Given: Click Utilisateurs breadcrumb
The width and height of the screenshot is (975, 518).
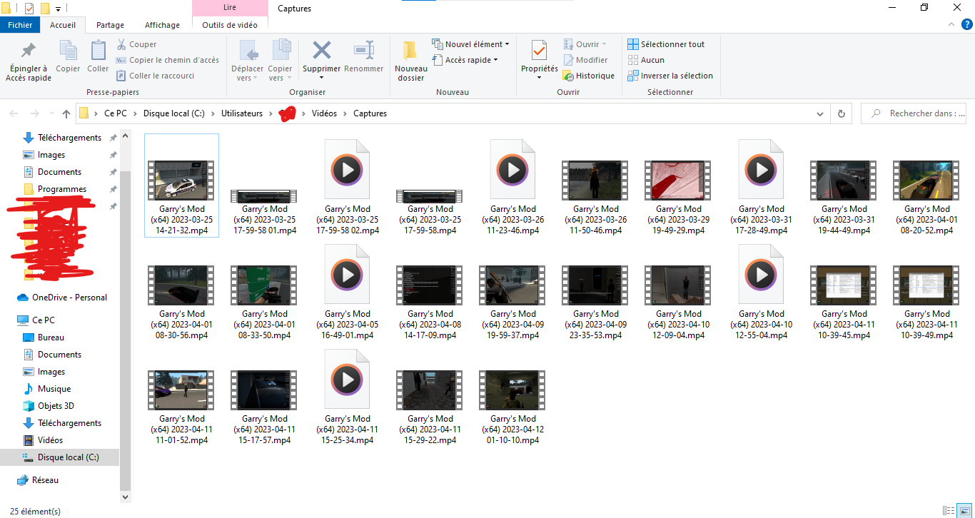Looking at the screenshot, I should 242,113.
